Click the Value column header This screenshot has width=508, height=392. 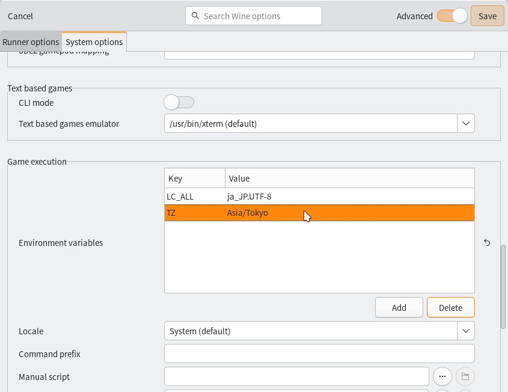coord(349,179)
